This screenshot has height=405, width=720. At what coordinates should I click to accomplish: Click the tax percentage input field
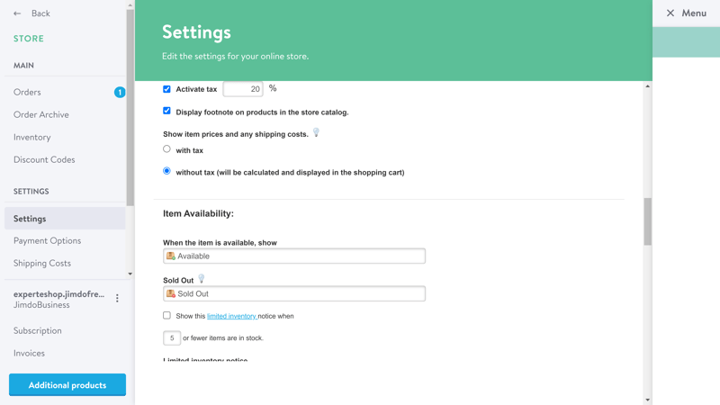click(x=242, y=89)
